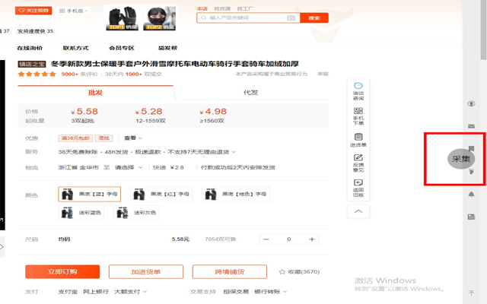
Task: Click the save disk icon in right sidebar
Action: [x=471, y=217]
